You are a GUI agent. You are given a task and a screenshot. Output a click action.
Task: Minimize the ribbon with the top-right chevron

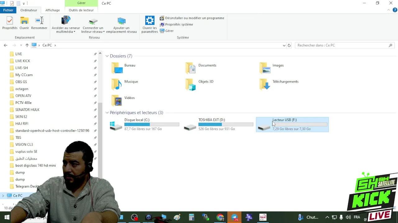pos(389,10)
